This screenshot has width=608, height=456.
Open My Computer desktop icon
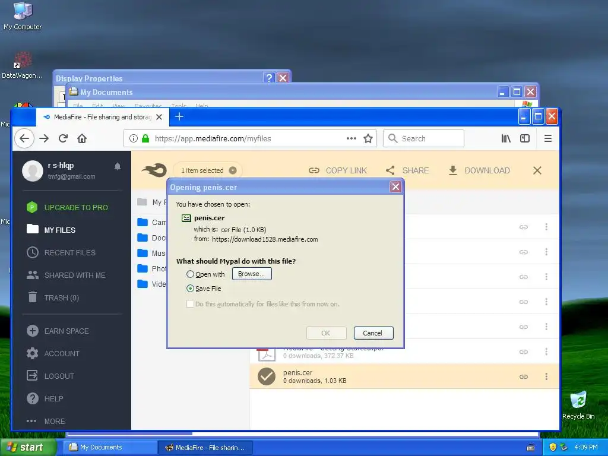coord(23,16)
